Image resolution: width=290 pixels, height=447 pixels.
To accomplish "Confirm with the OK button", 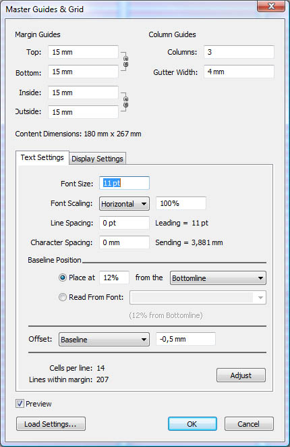I will coord(192,424).
